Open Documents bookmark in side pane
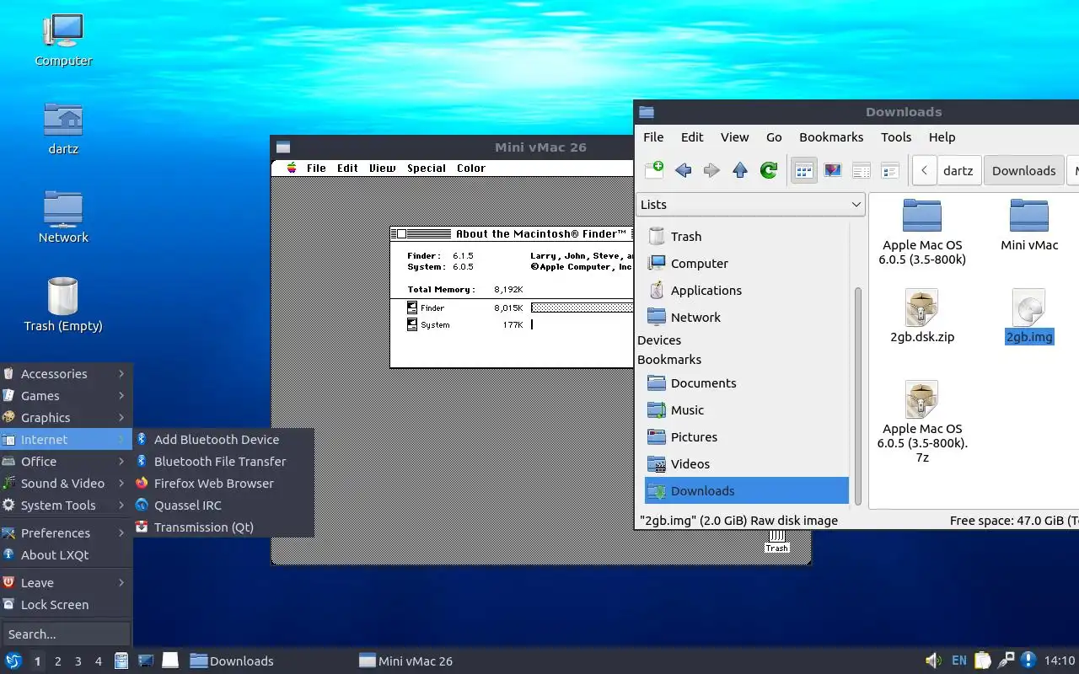This screenshot has width=1079, height=674. (x=747, y=383)
